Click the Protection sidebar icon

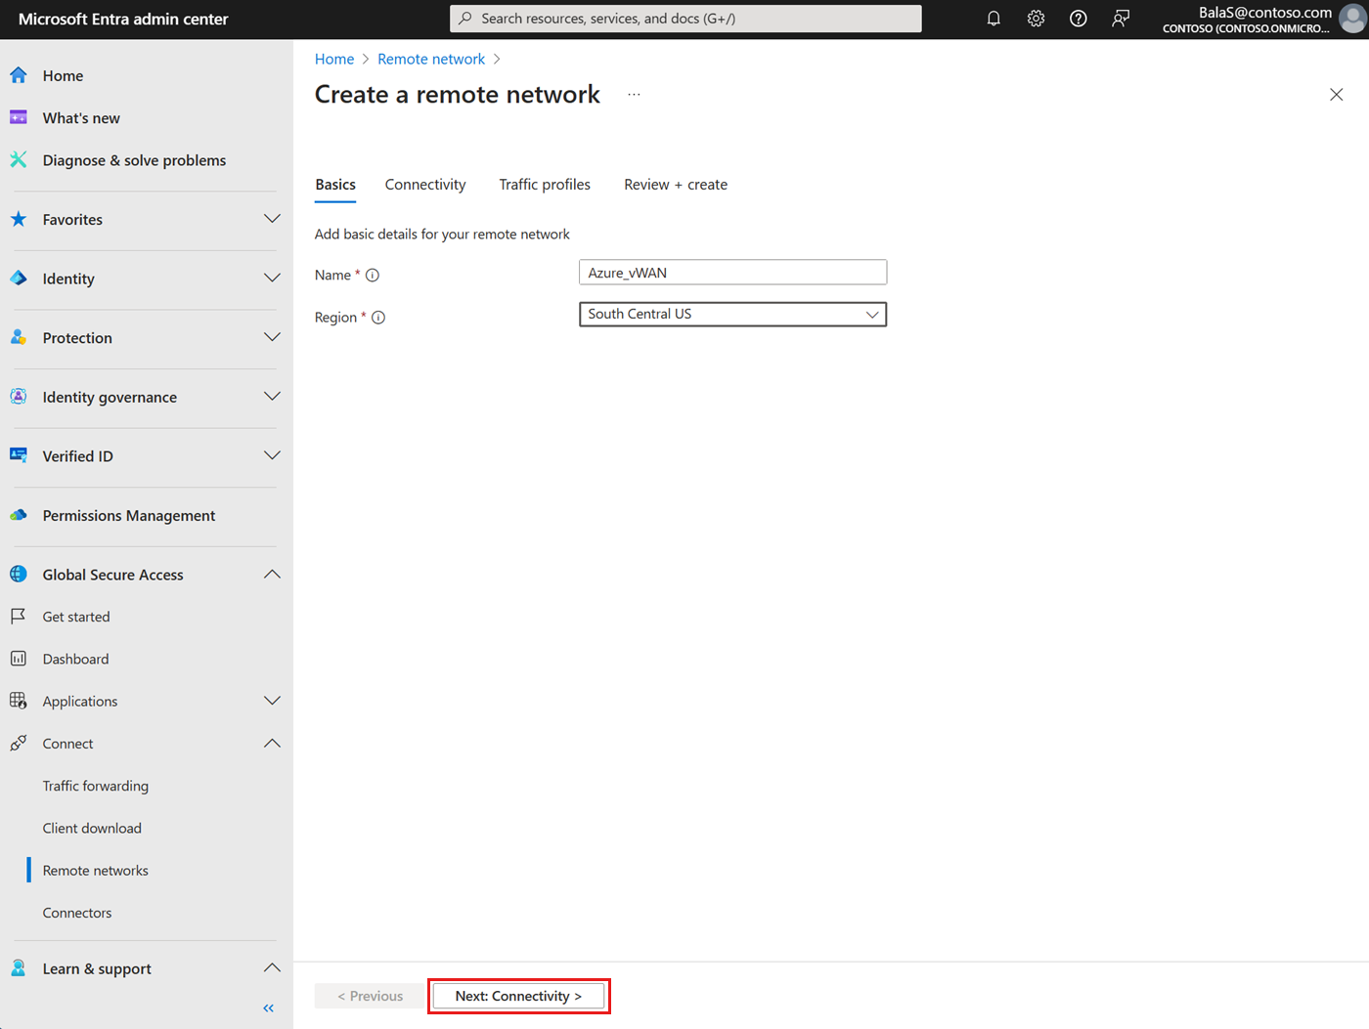click(19, 337)
